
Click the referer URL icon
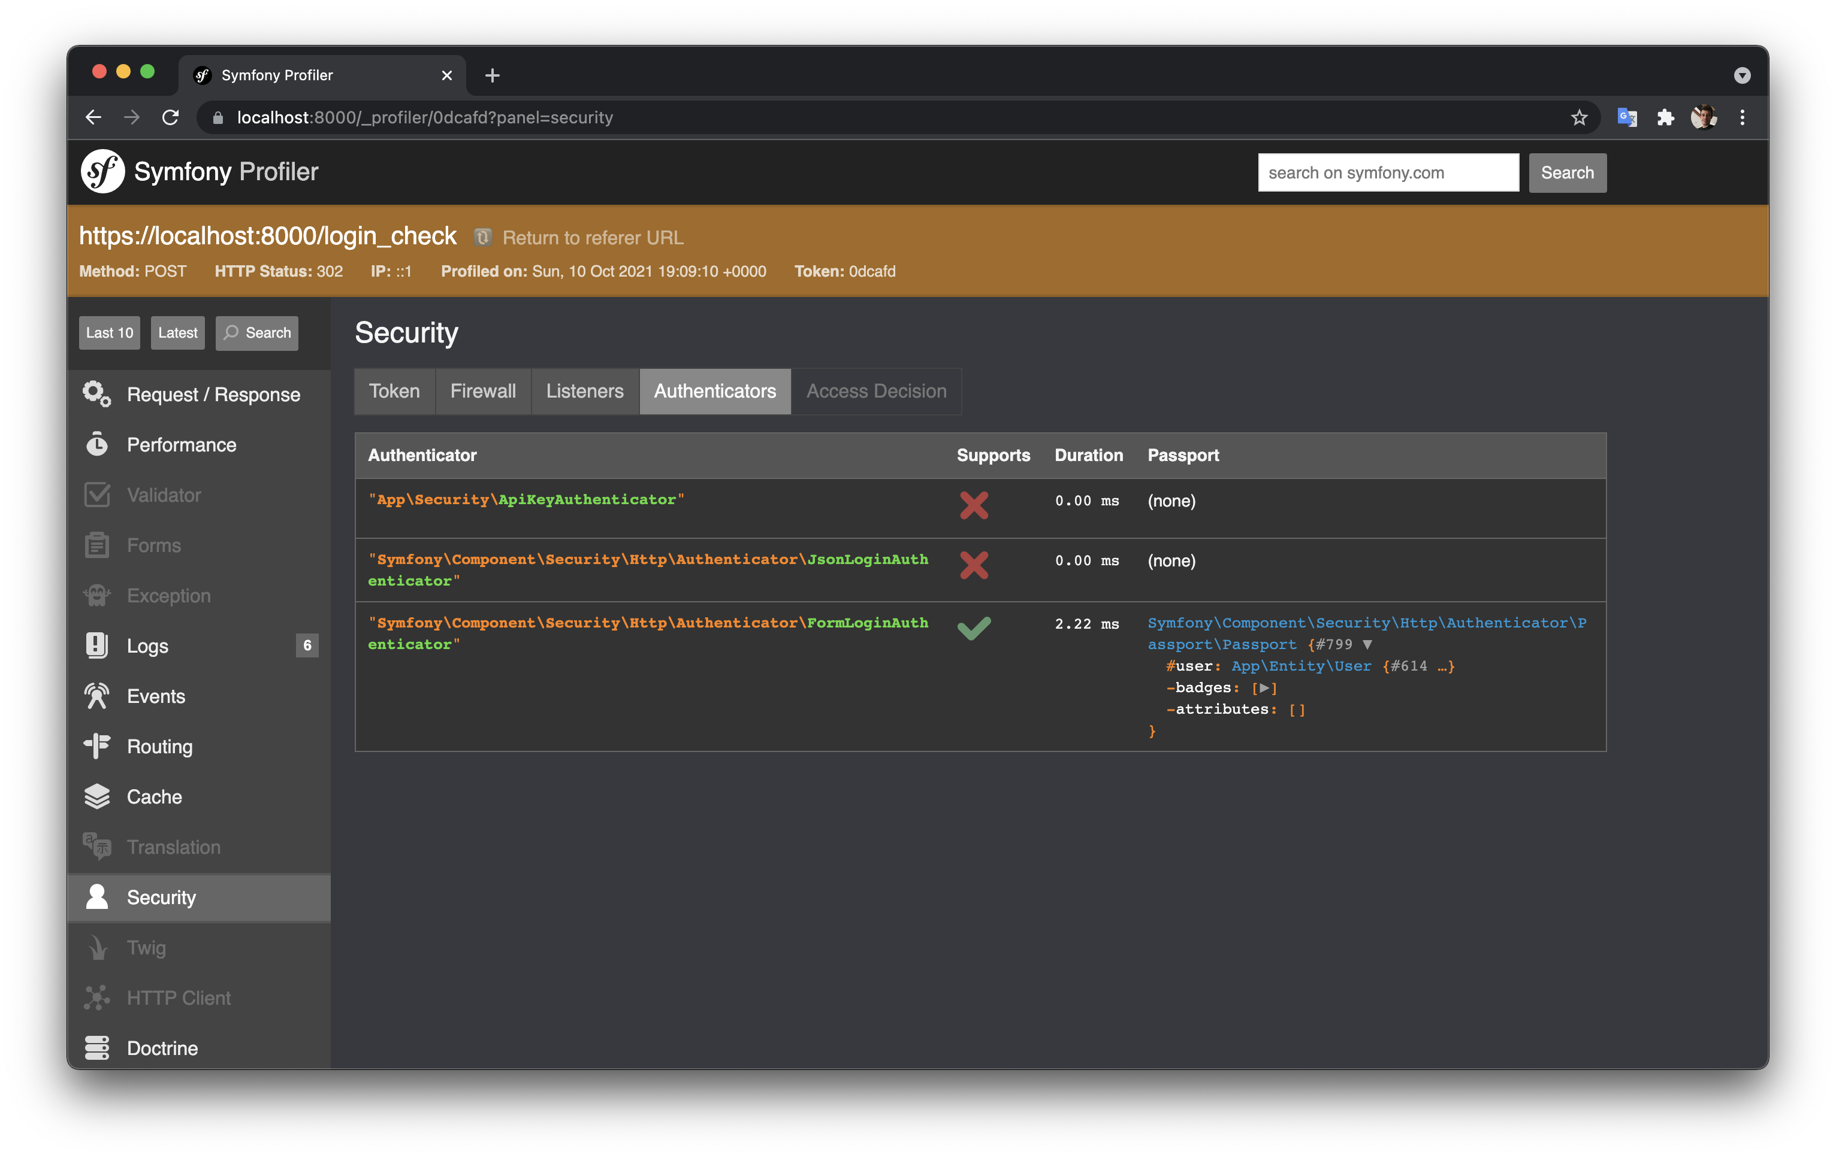(482, 238)
